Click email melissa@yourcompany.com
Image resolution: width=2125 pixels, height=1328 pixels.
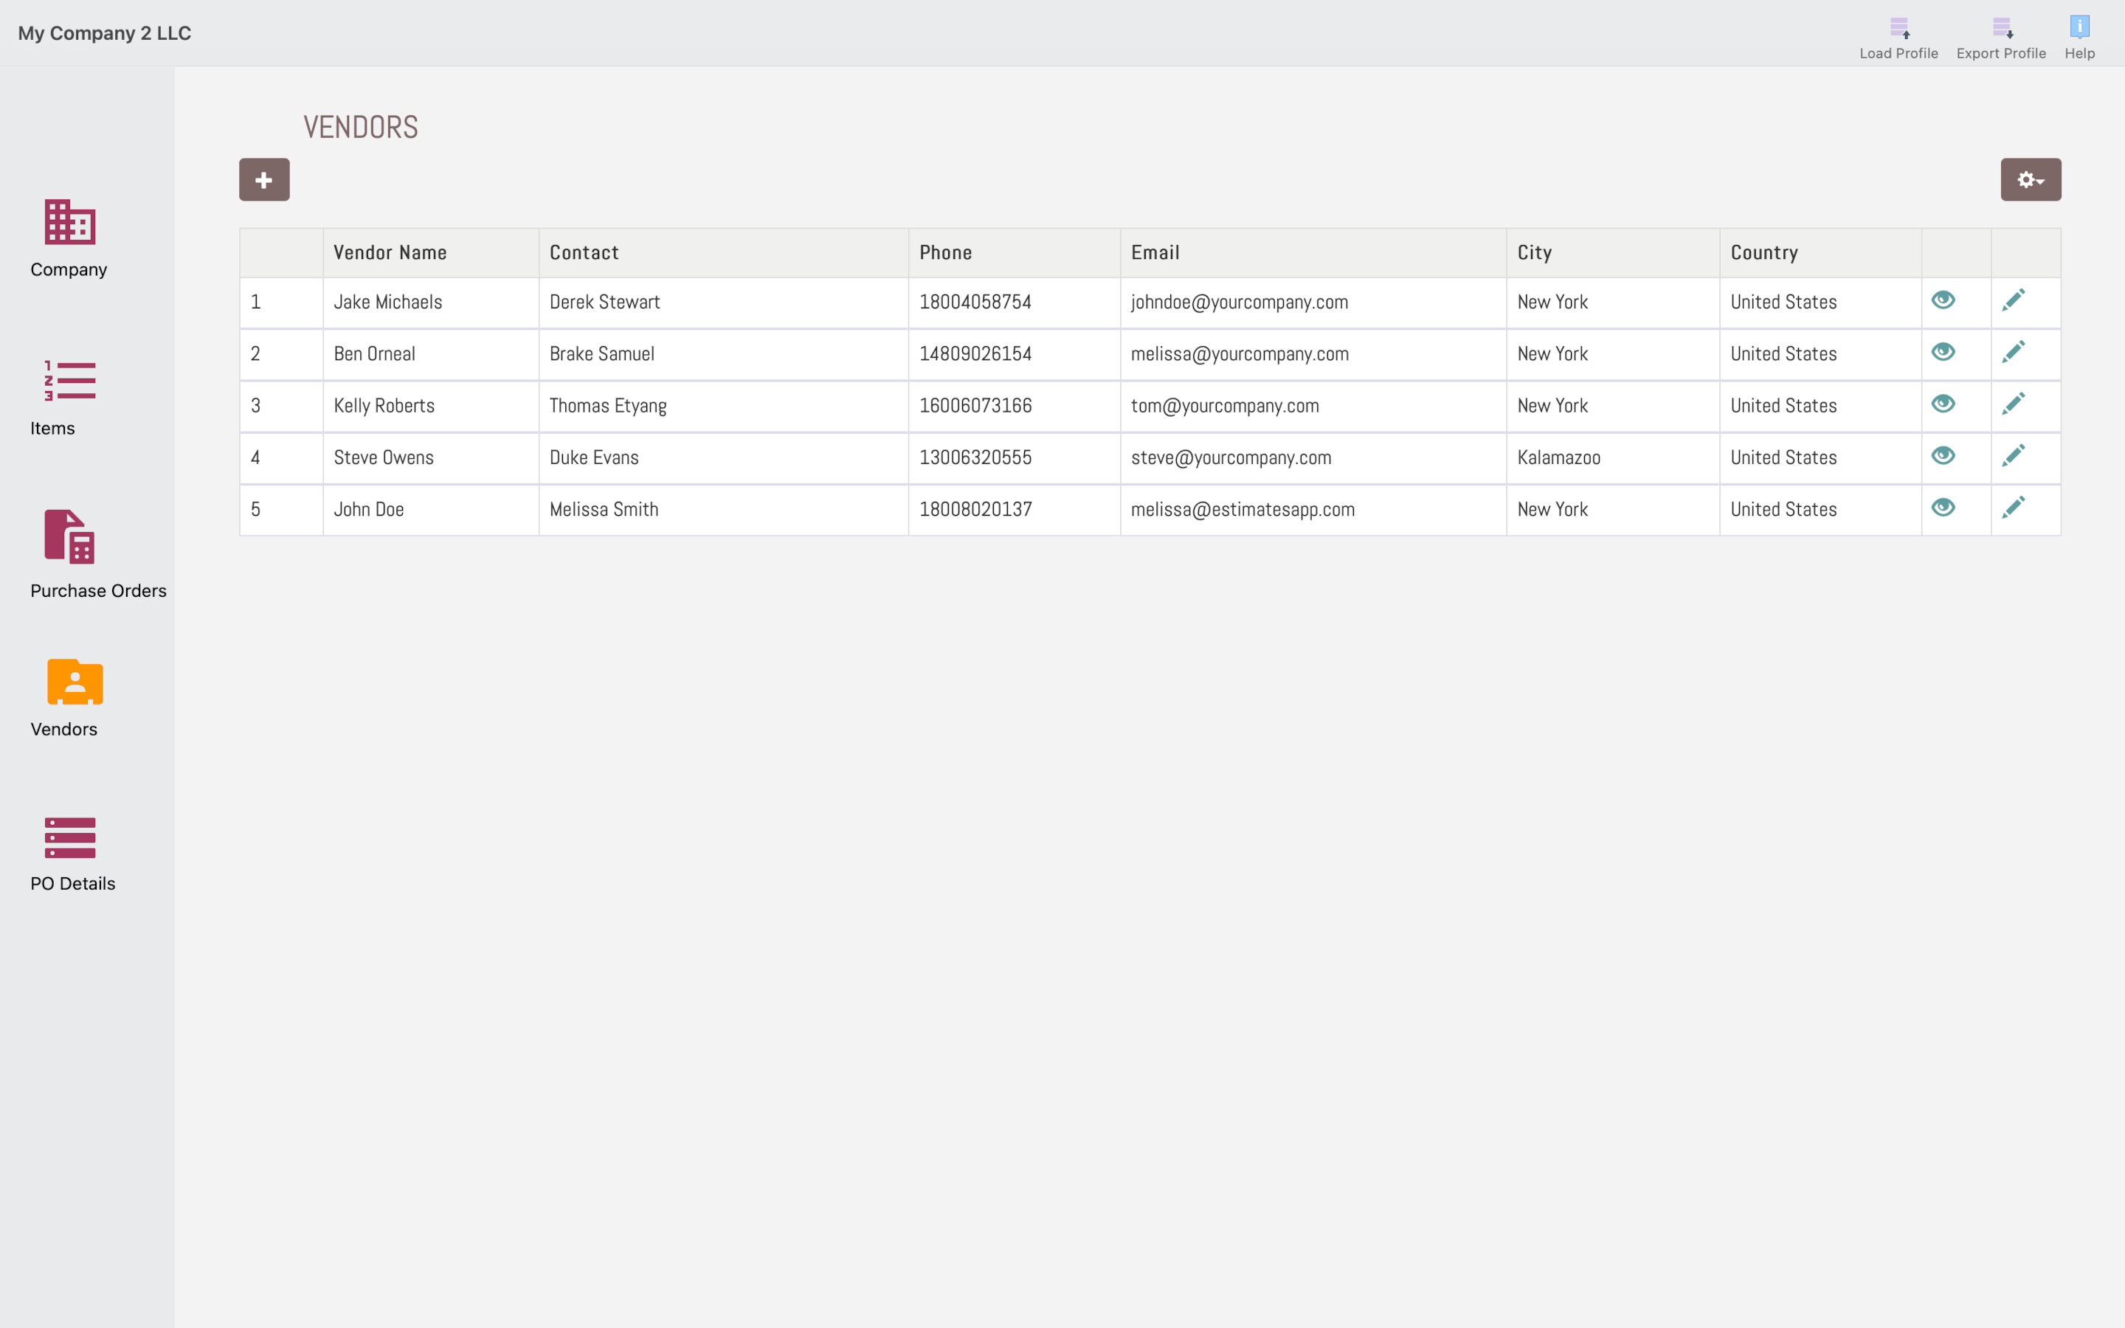1240,354
